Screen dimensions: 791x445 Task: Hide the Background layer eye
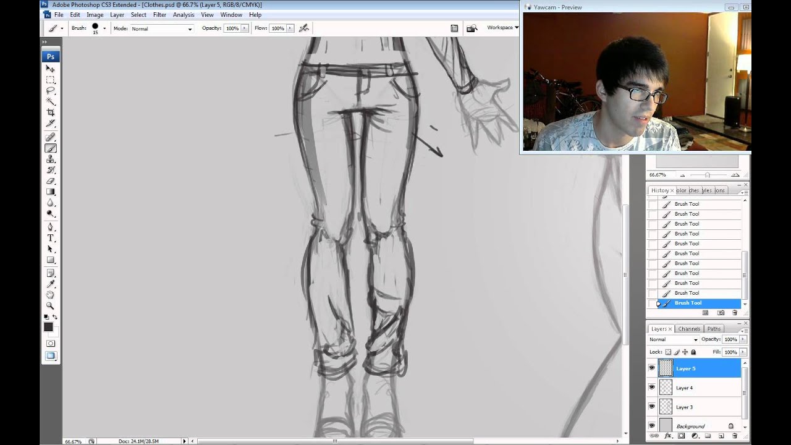click(651, 426)
